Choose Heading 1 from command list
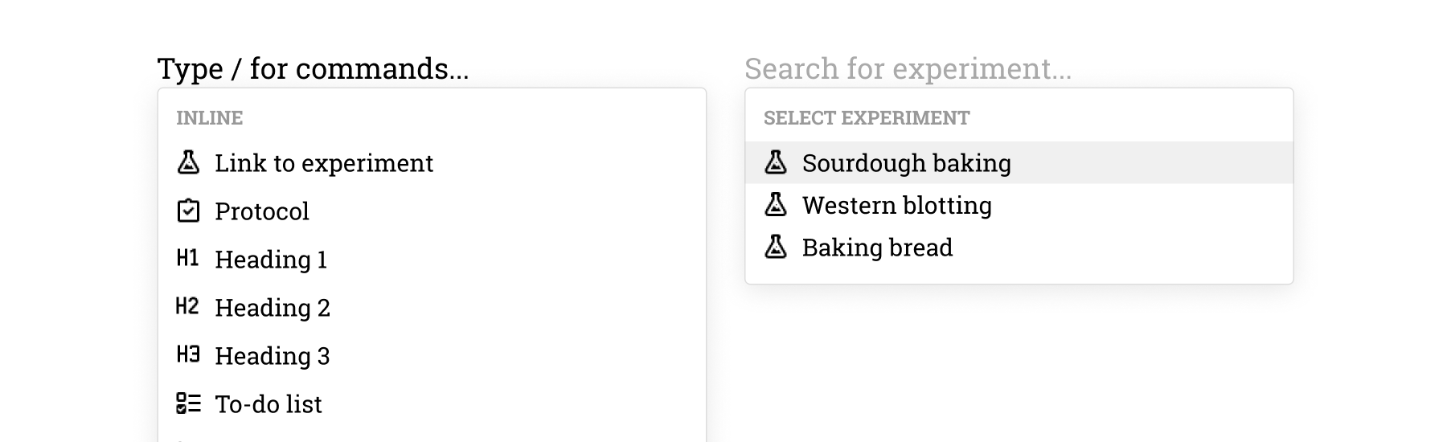Screen dimensions: 1447x442 point(271,260)
